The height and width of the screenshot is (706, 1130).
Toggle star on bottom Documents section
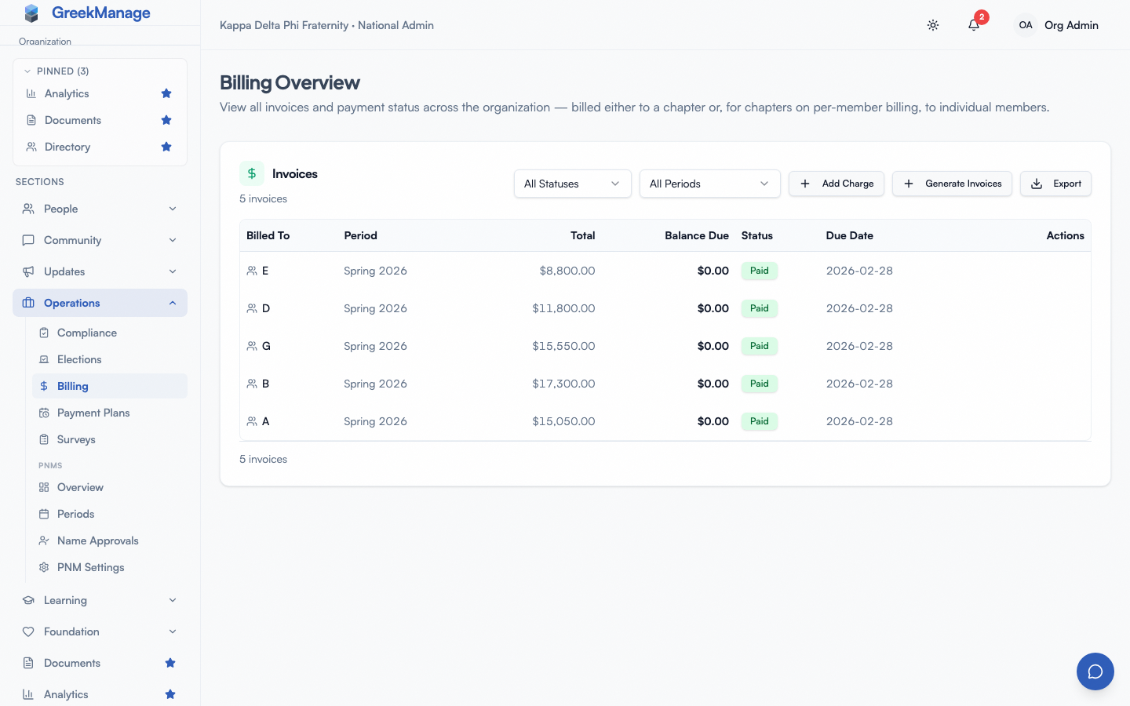[170, 663]
